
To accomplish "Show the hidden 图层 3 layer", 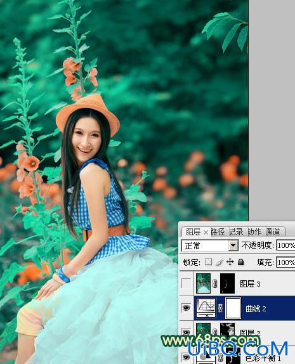I will tap(187, 283).
